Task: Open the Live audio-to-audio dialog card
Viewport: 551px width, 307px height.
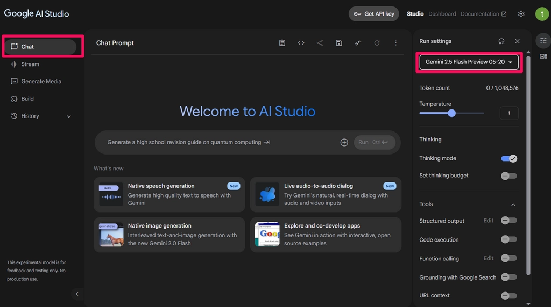Action: click(x=326, y=194)
